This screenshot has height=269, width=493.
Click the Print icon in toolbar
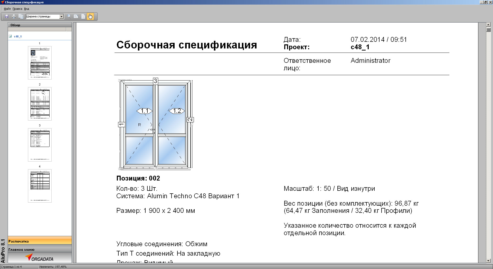tap(14, 16)
